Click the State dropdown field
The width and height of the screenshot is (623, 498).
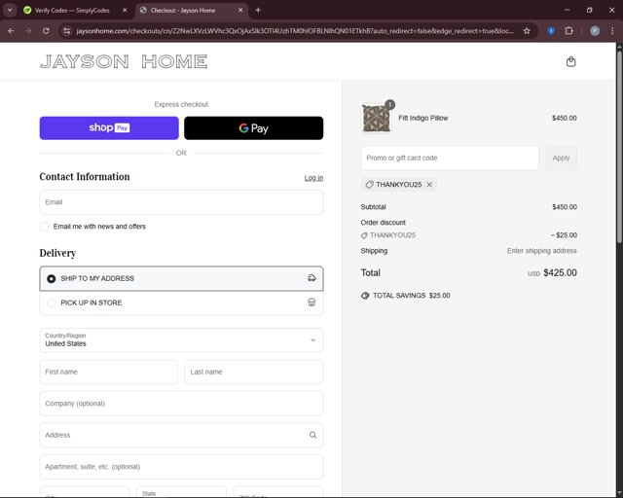[181, 491]
